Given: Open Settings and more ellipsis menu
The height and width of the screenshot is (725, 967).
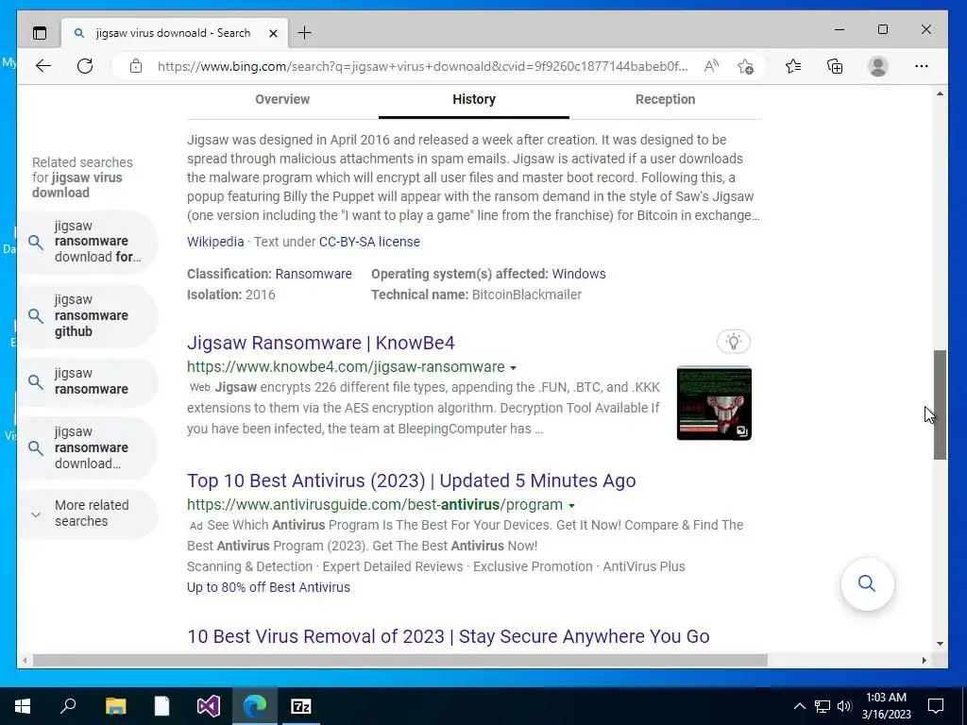Looking at the screenshot, I should [922, 66].
